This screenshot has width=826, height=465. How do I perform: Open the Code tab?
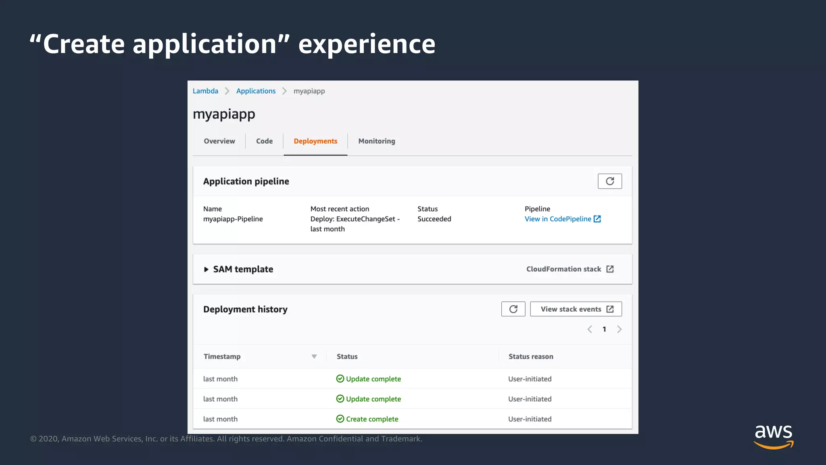[264, 141]
